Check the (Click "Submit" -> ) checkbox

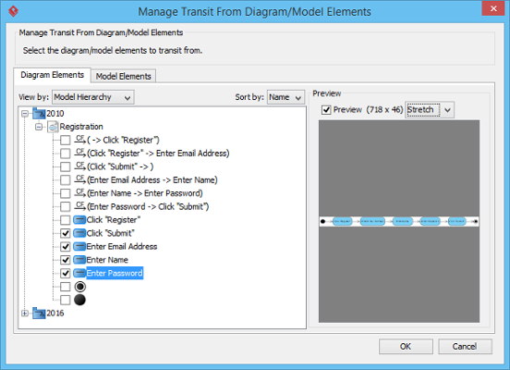point(66,166)
